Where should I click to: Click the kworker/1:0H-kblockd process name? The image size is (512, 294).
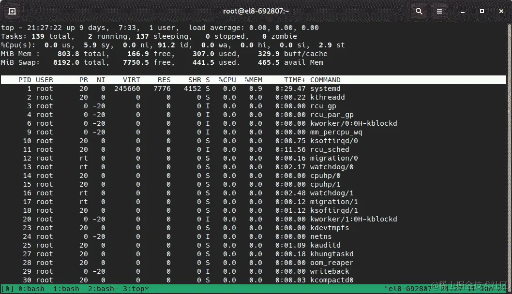coord(354,219)
